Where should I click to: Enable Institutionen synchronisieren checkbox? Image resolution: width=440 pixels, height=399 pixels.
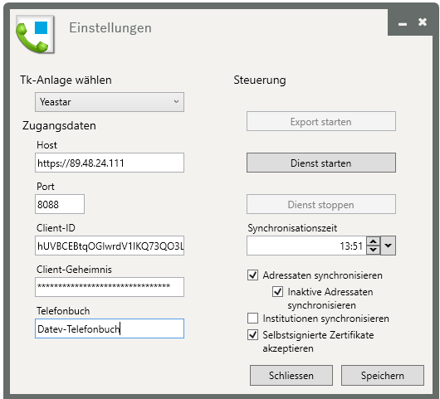click(x=253, y=319)
